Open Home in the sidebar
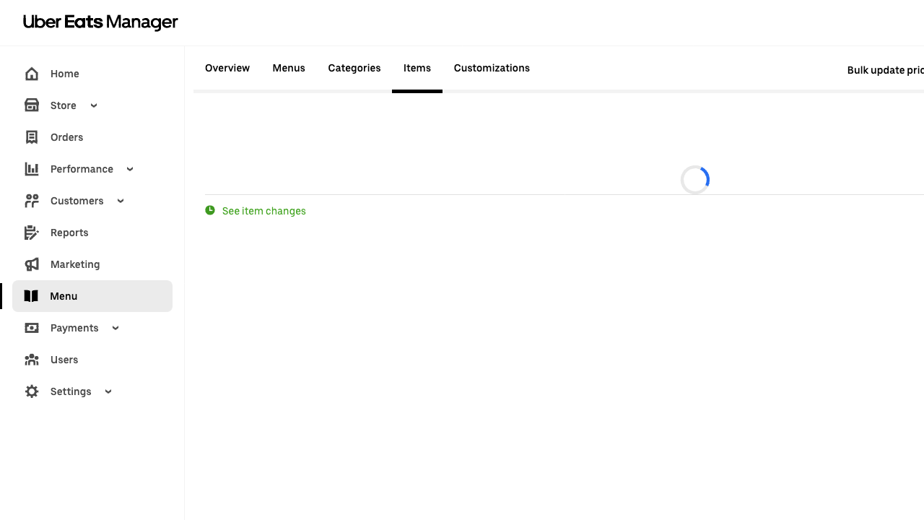The width and height of the screenshot is (924, 520). pos(65,74)
